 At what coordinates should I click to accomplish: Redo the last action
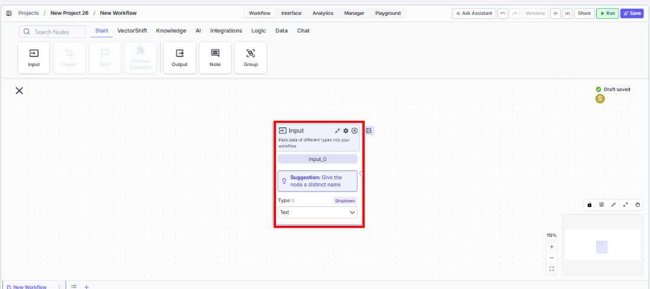(515, 13)
